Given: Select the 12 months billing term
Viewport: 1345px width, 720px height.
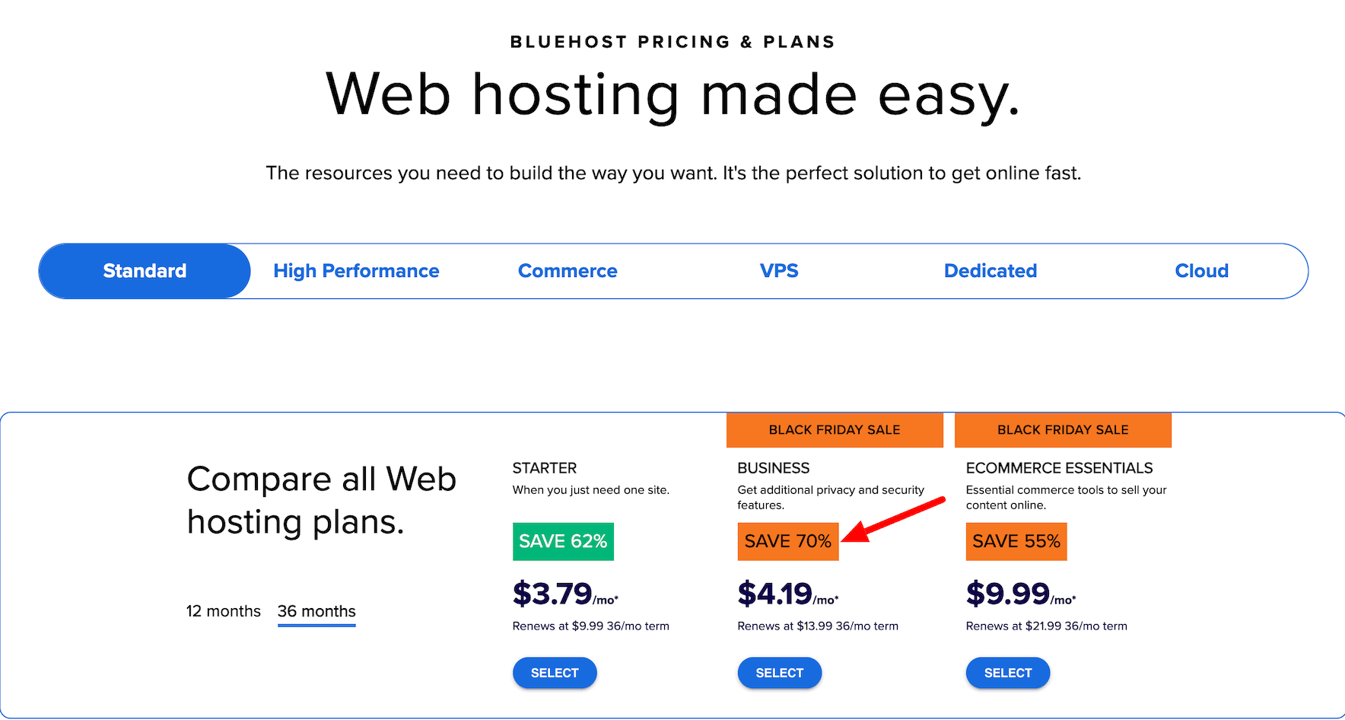Looking at the screenshot, I should (x=223, y=610).
